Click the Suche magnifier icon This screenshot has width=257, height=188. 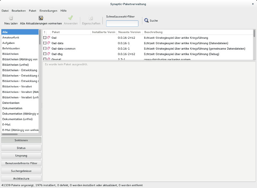146,20
